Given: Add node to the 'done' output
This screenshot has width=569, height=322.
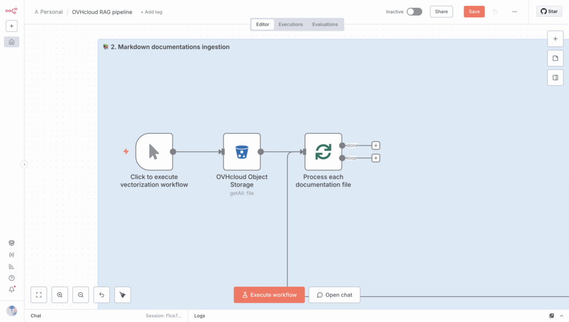Looking at the screenshot, I should tap(376, 145).
